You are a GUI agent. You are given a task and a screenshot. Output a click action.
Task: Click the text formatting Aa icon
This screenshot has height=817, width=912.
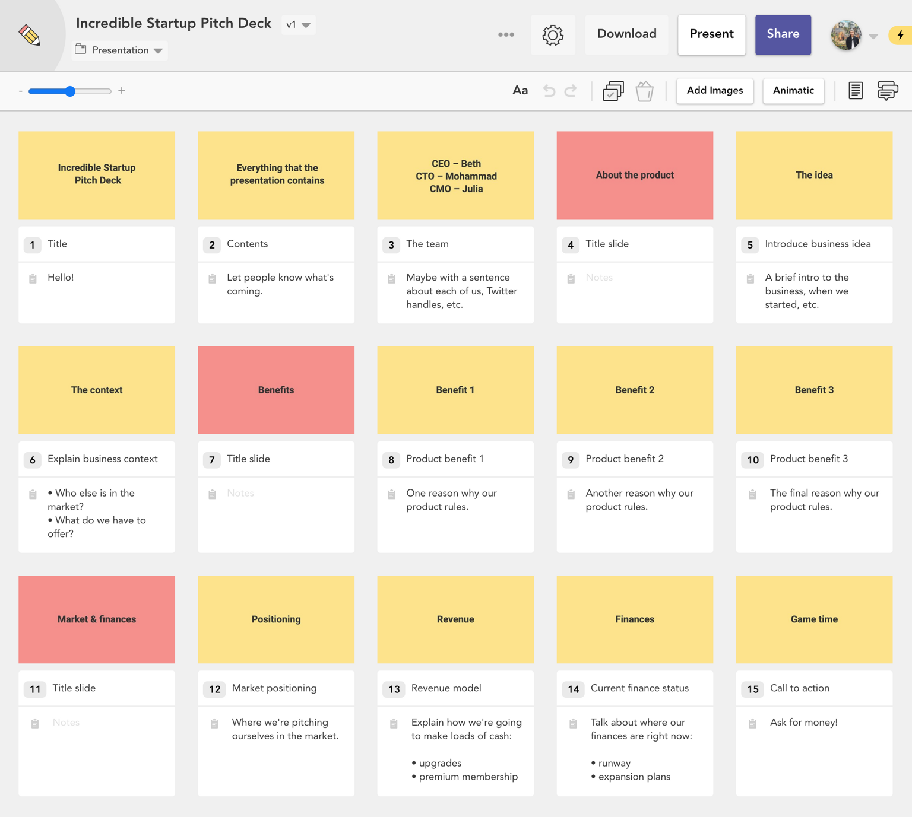coord(521,90)
